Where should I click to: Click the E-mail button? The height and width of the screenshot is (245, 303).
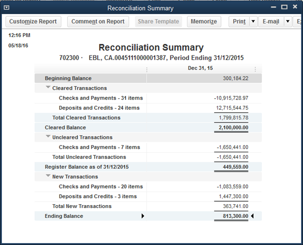(x=271, y=21)
